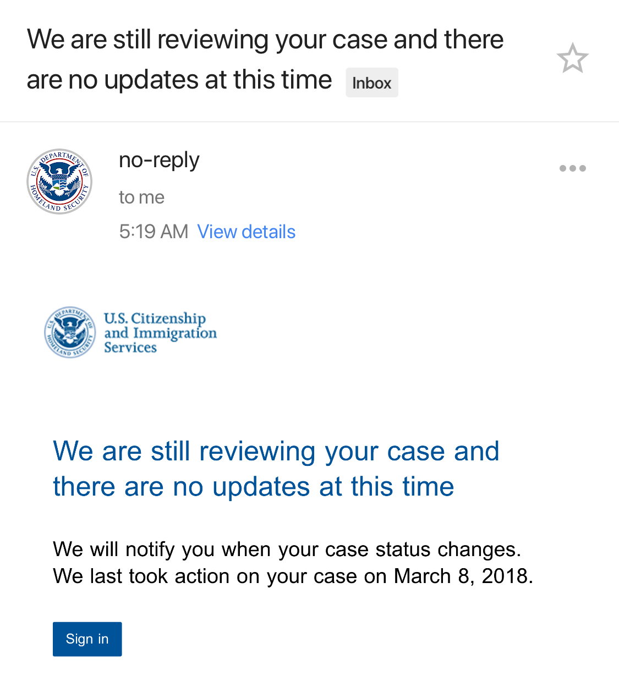Click the subject line's first row of text
Viewport: 619px width, 698px height.
pos(265,40)
